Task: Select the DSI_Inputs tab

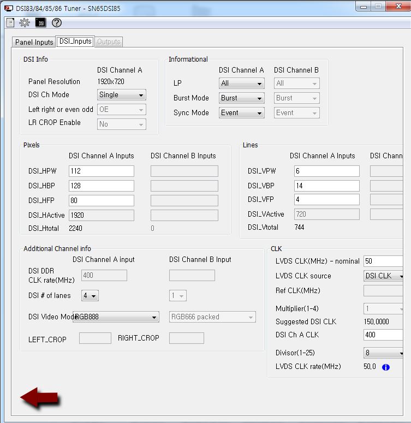Action: click(x=75, y=41)
